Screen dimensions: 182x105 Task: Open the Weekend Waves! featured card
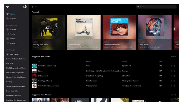pyautogui.click(x=119, y=33)
